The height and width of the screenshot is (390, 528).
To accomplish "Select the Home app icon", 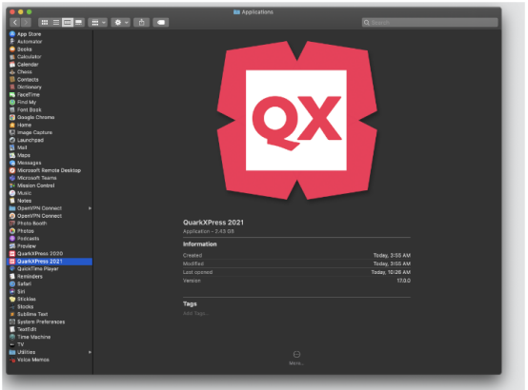I will point(12,125).
